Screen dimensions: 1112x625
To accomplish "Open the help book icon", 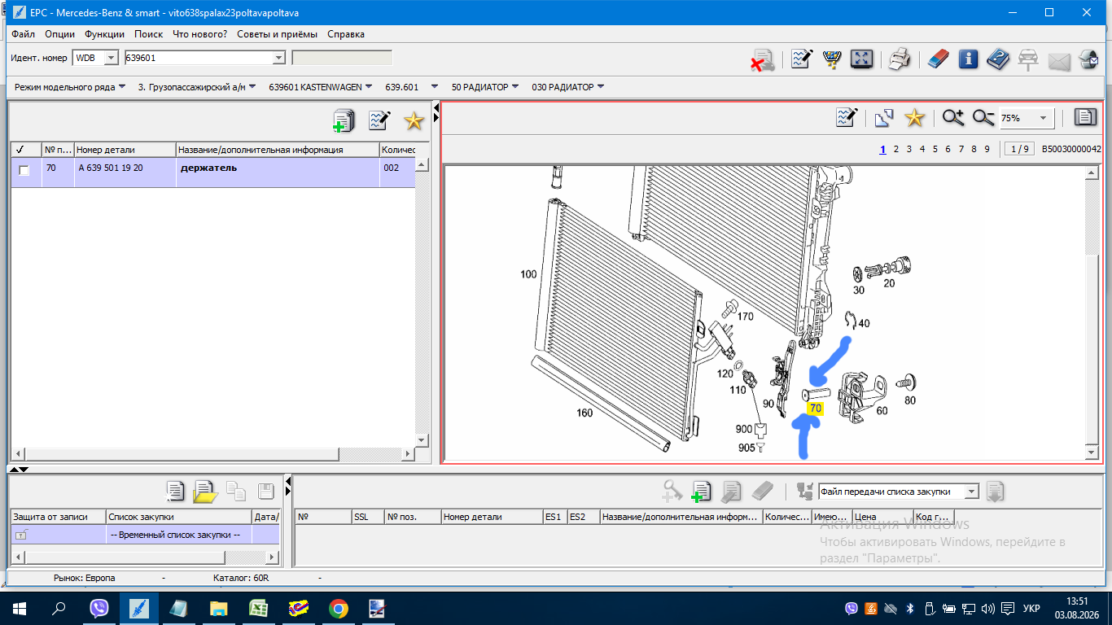I will click(998, 59).
